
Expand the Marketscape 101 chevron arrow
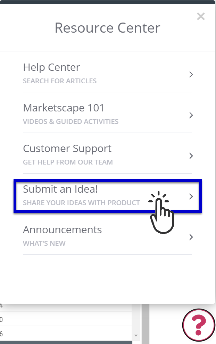[x=191, y=115]
